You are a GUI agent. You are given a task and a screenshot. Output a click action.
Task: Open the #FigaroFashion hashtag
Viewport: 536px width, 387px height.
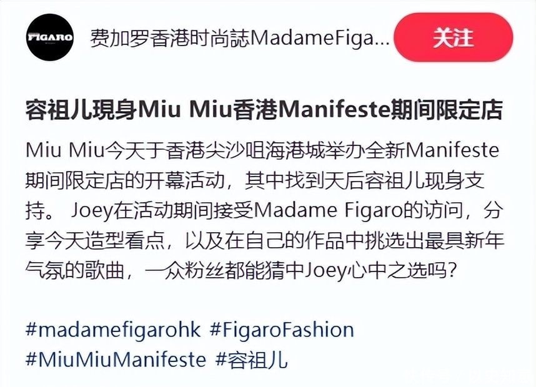click(x=282, y=330)
